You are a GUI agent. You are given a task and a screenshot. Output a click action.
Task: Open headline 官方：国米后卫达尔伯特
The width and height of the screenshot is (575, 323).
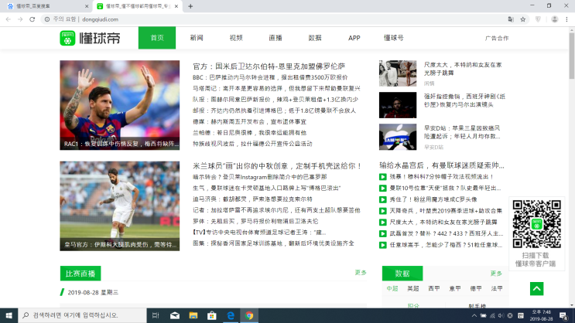pyautogui.click(x=269, y=66)
